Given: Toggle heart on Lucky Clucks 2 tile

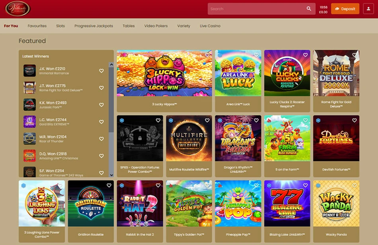Looking at the screenshot, I should coord(305,55).
